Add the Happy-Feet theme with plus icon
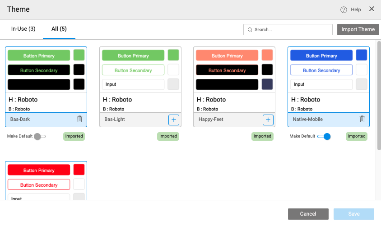381x226 pixels. point(268,120)
